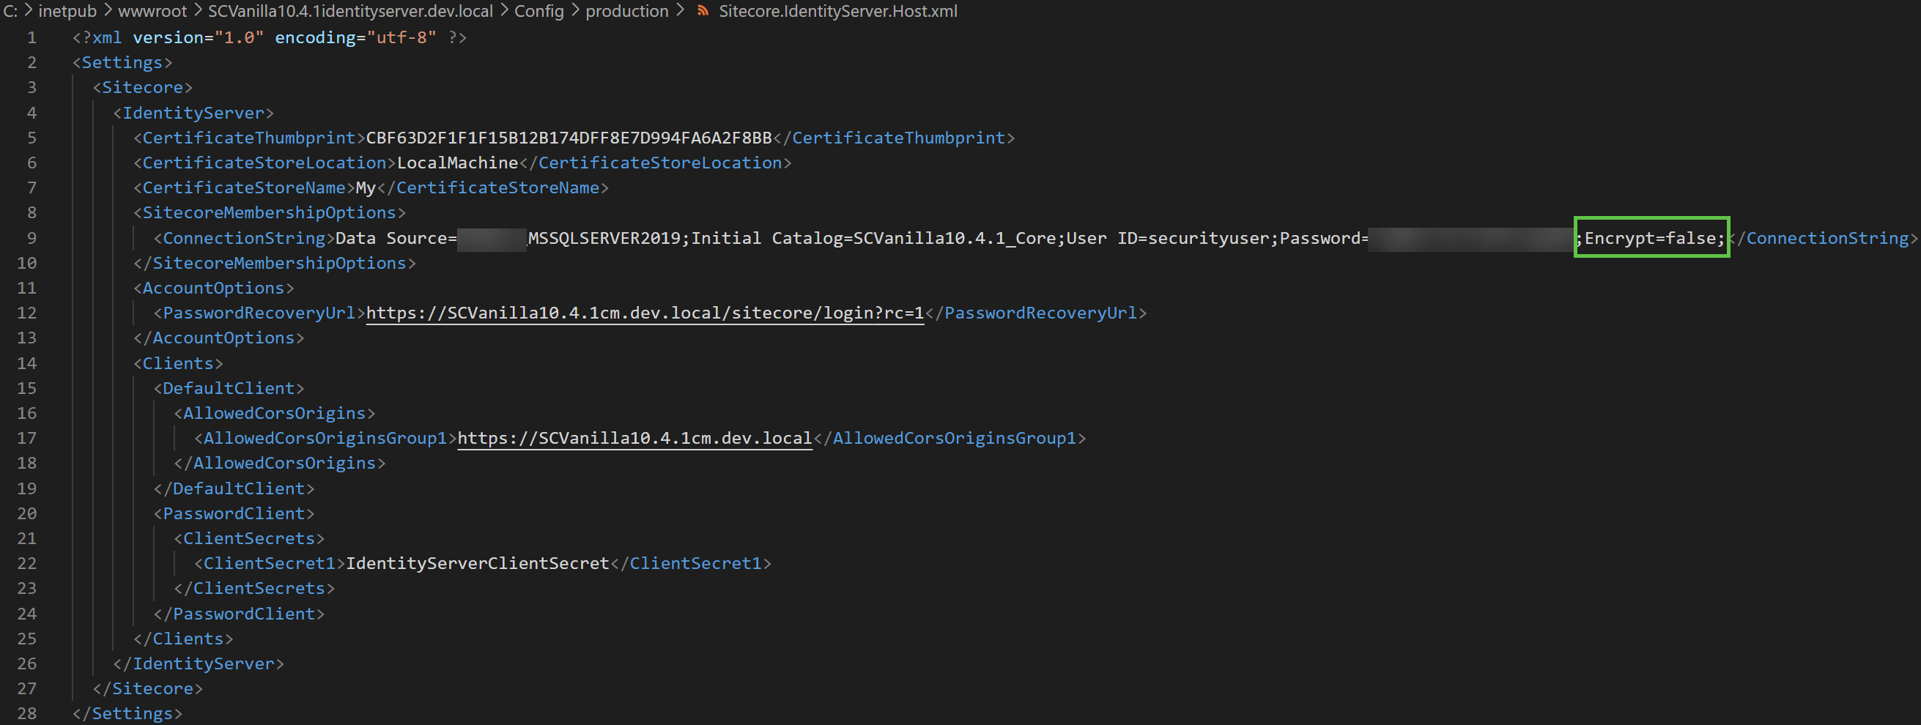The width and height of the screenshot is (1921, 725).
Task: Click line number 9 in the gutter
Action: click(x=32, y=239)
